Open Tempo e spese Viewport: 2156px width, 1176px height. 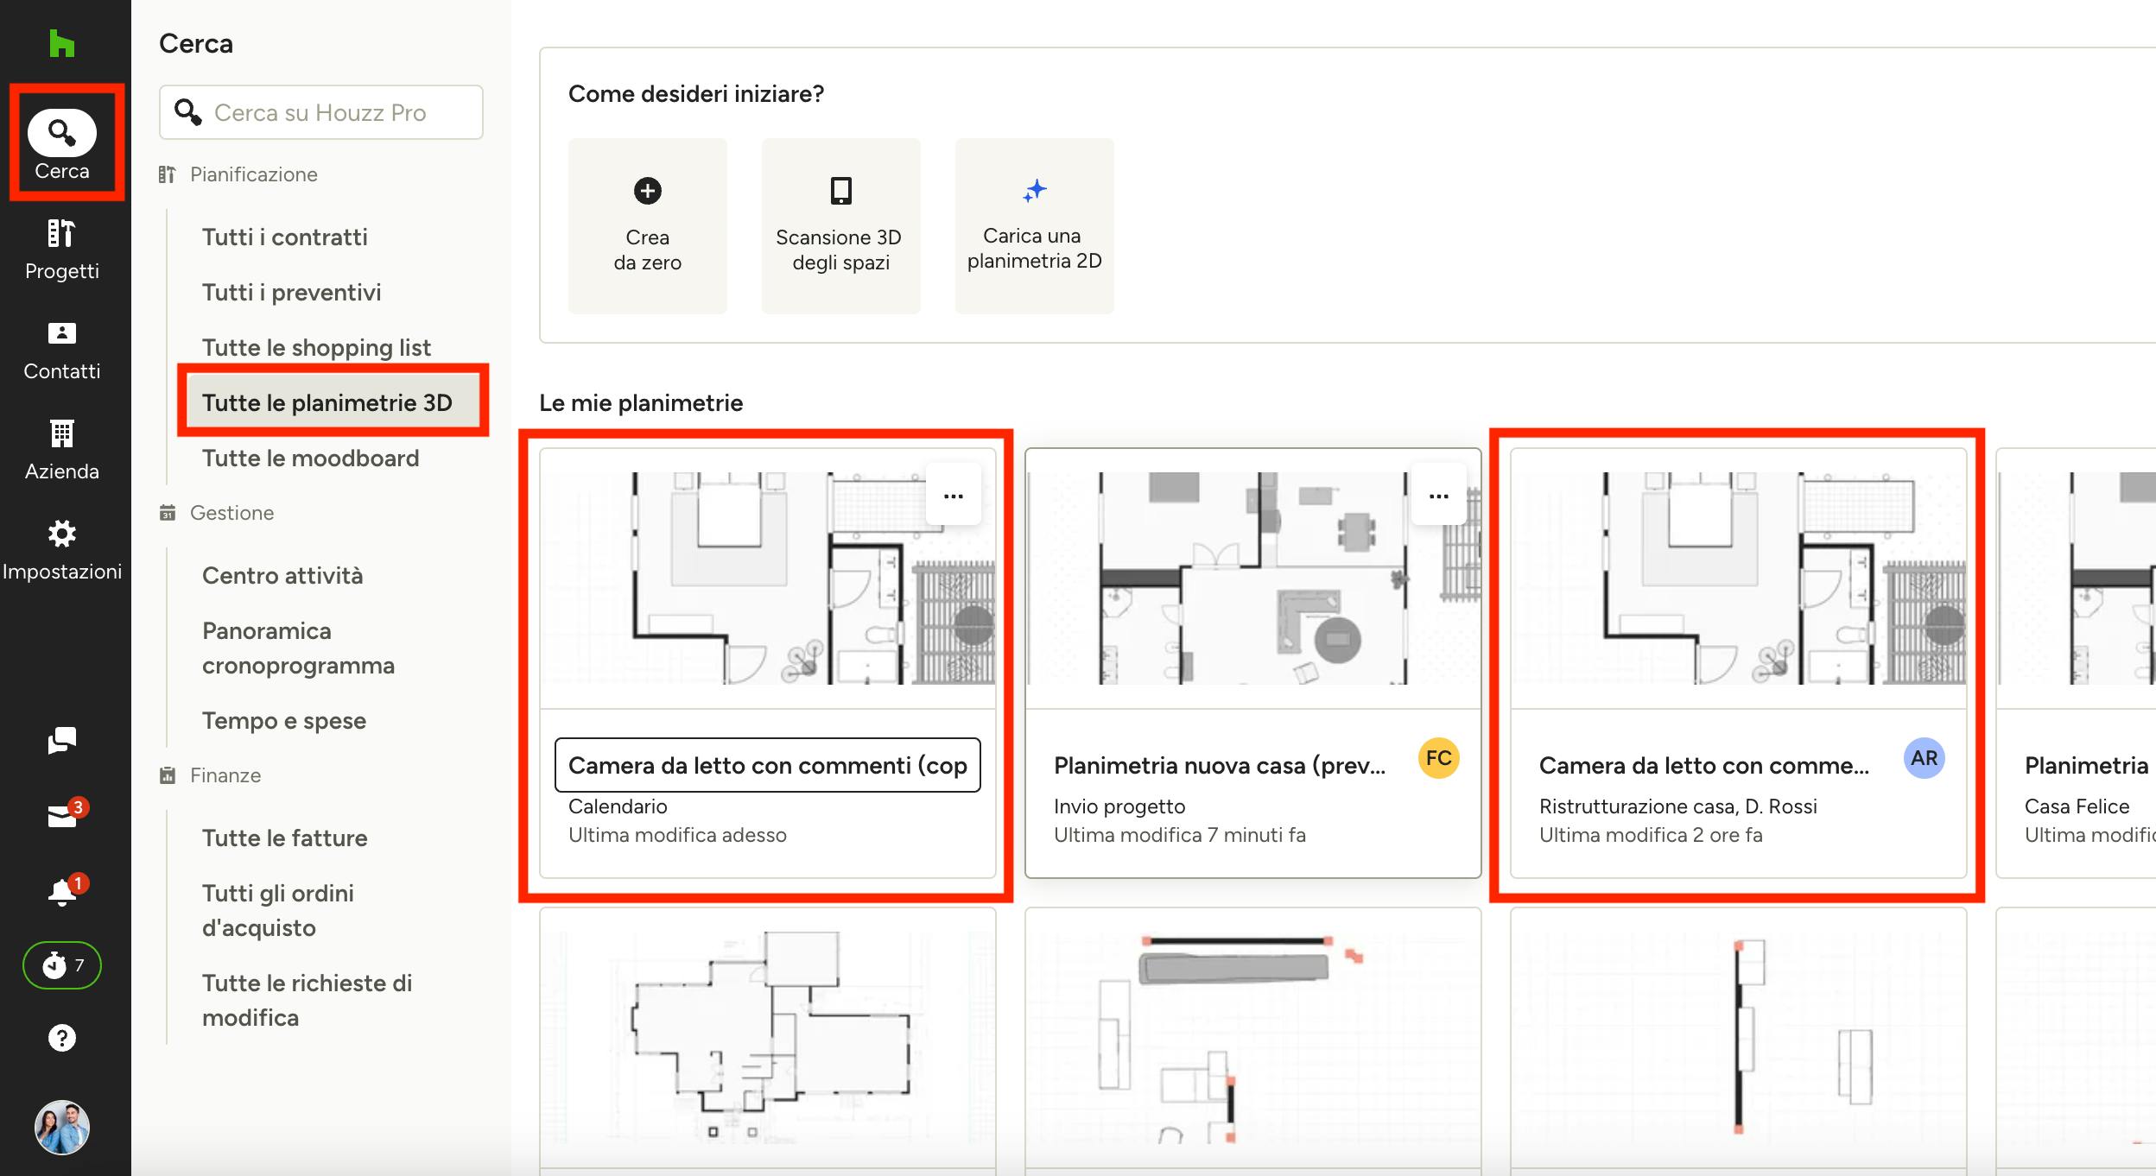click(284, 720)
